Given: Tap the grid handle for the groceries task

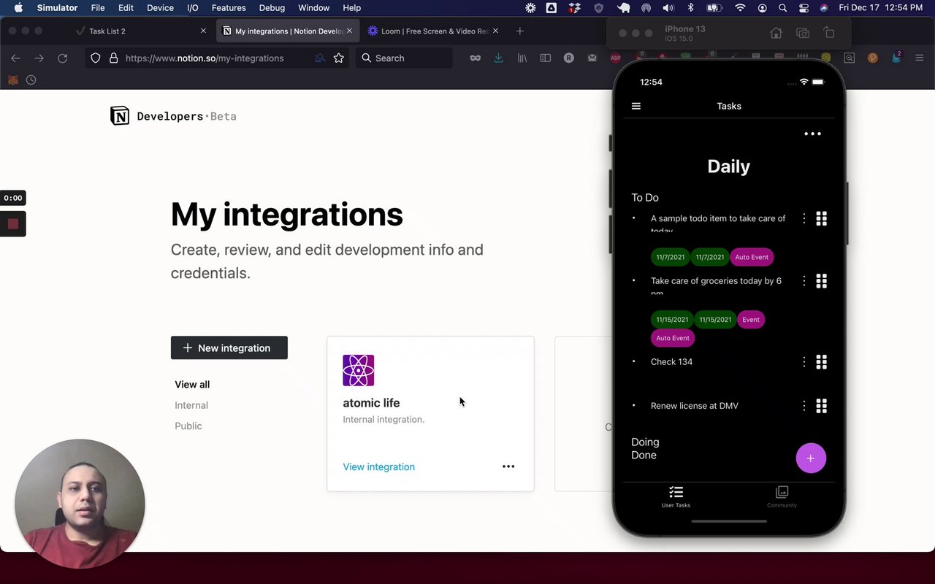Looking at the screenshot, I should (822, 281).
